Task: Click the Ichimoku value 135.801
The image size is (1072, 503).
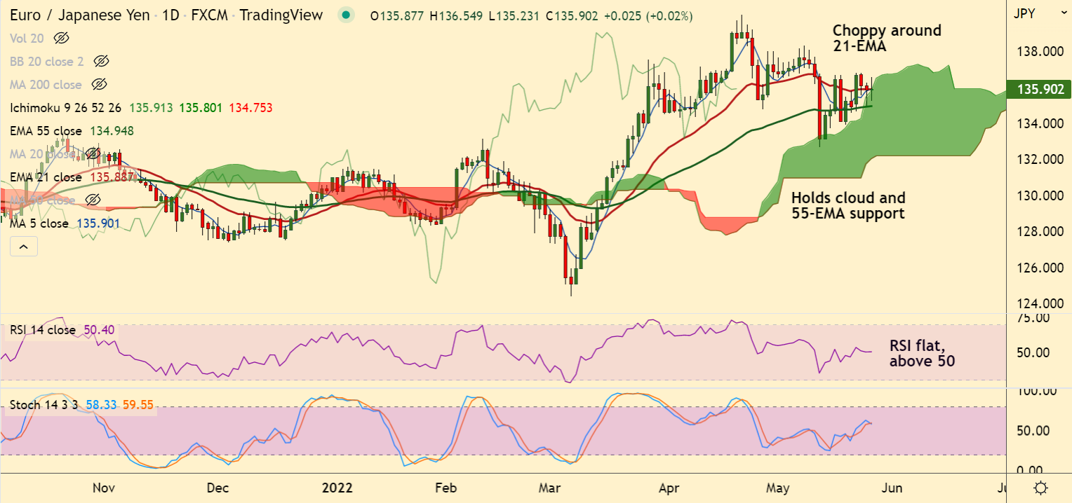Action: (x=201, y=107)
